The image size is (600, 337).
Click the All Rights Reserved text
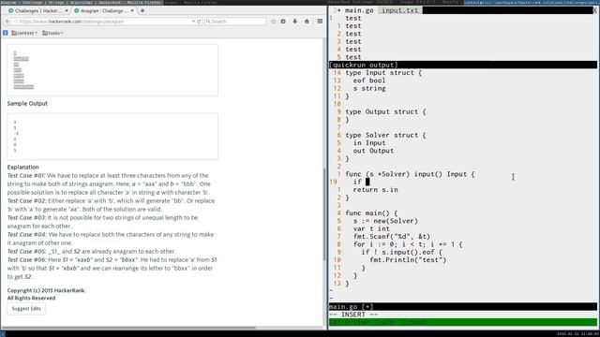tap(31, 298)
